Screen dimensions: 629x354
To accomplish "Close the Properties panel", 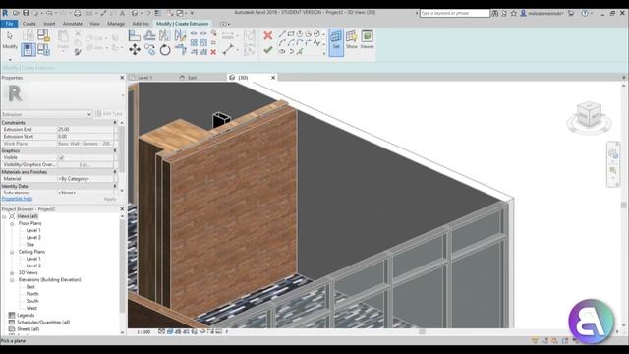I will [x=122, y=78].
